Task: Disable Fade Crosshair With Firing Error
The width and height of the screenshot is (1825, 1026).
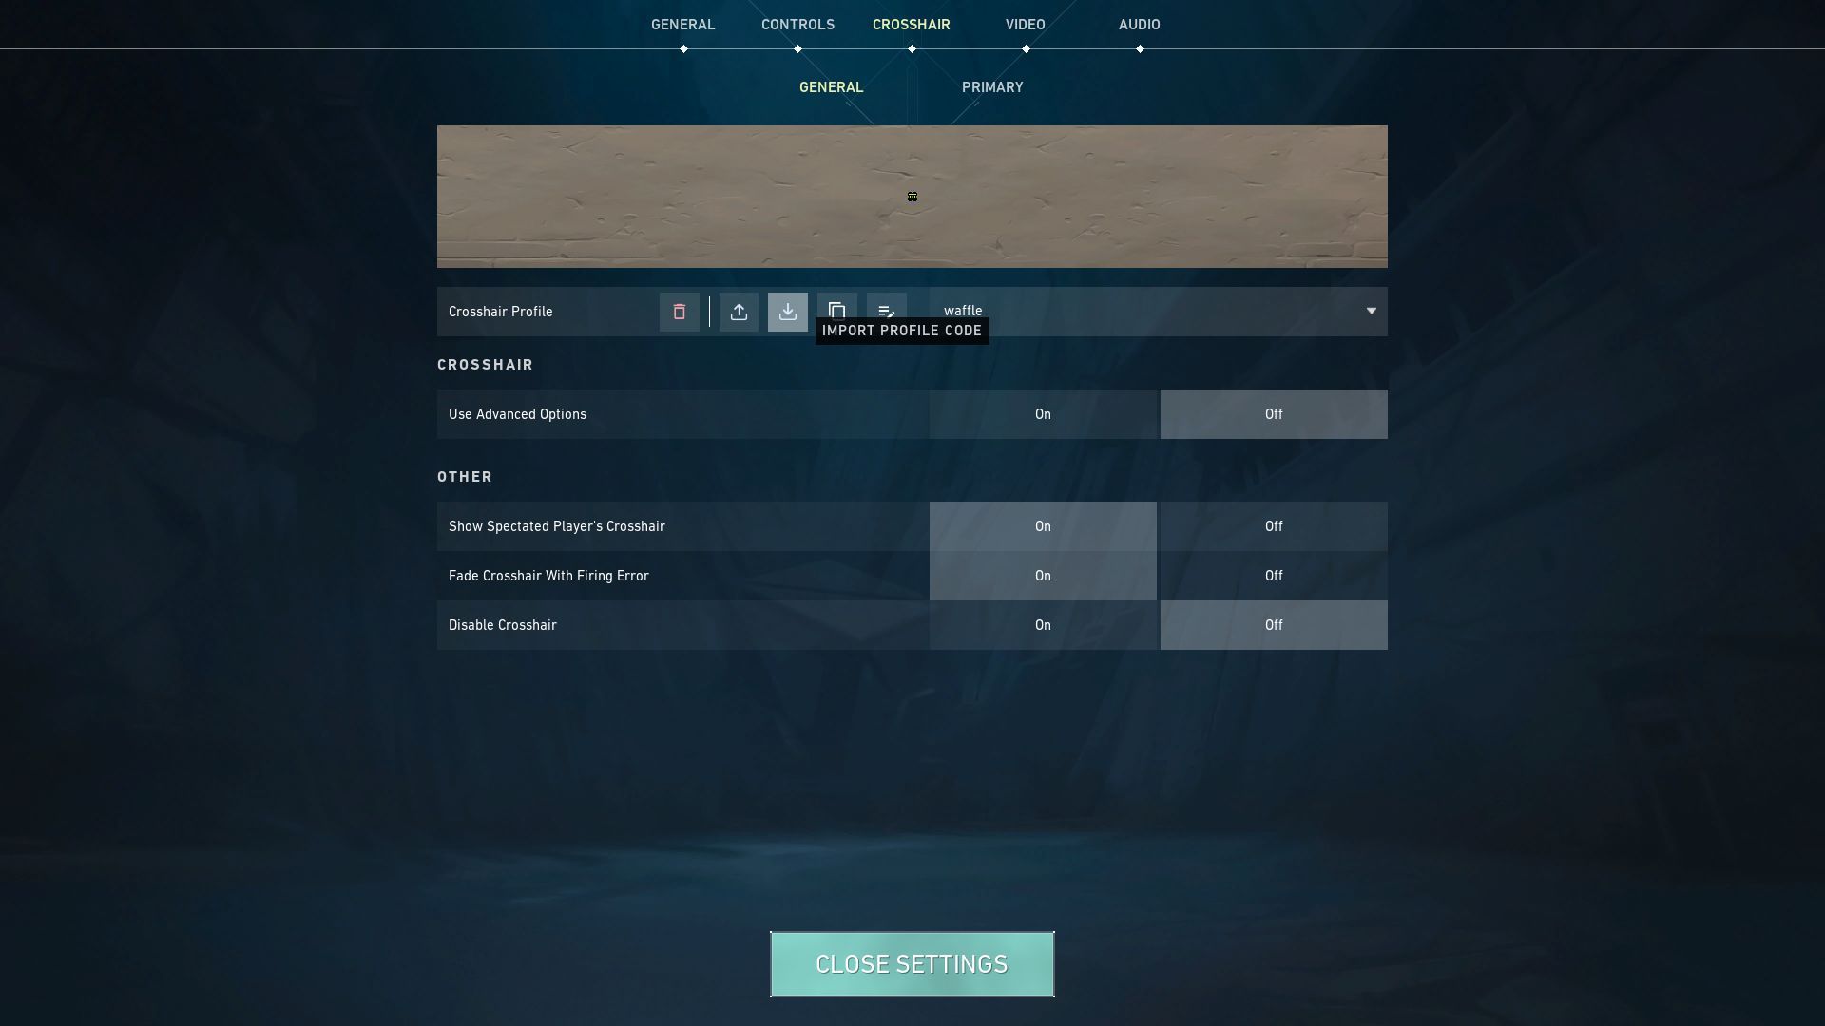Action: (x=1272, y=575)
